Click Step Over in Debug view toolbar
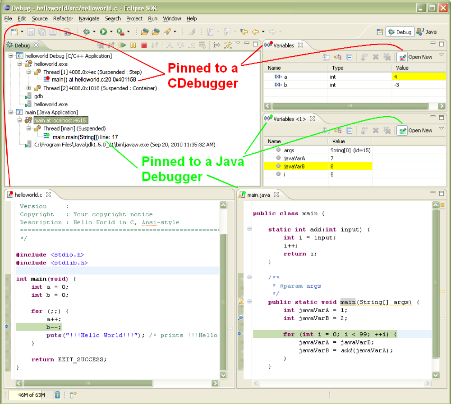The width and height of the screenshot is (451, 404). [180, 45]
